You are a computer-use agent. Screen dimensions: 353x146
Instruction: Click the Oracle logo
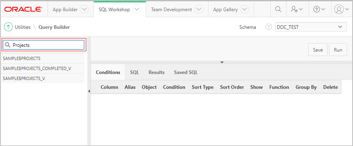tap(23, 9)
